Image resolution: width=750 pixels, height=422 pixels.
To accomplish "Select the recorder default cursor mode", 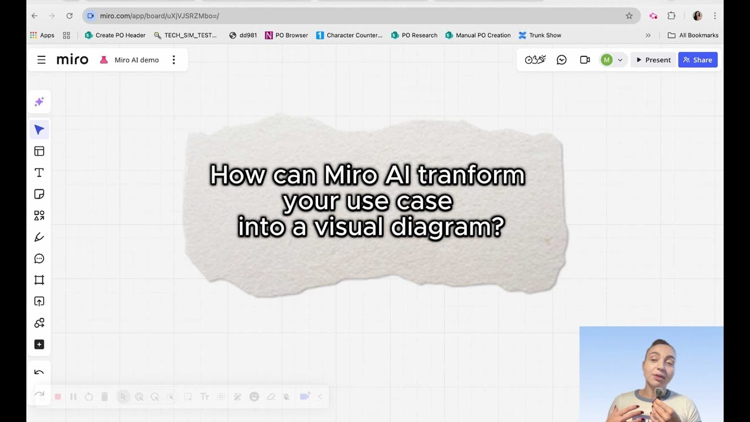I will pyautogui.click(x=123, y=397).
